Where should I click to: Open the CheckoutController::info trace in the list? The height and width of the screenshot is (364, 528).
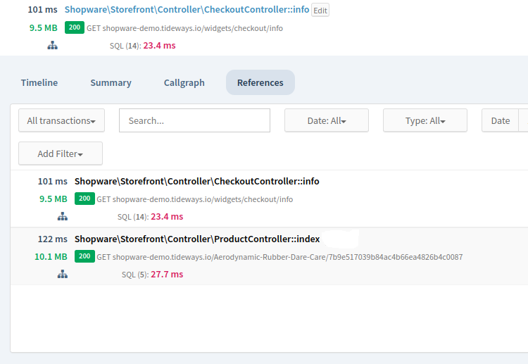pyautogui.click(x=197, y=181)
